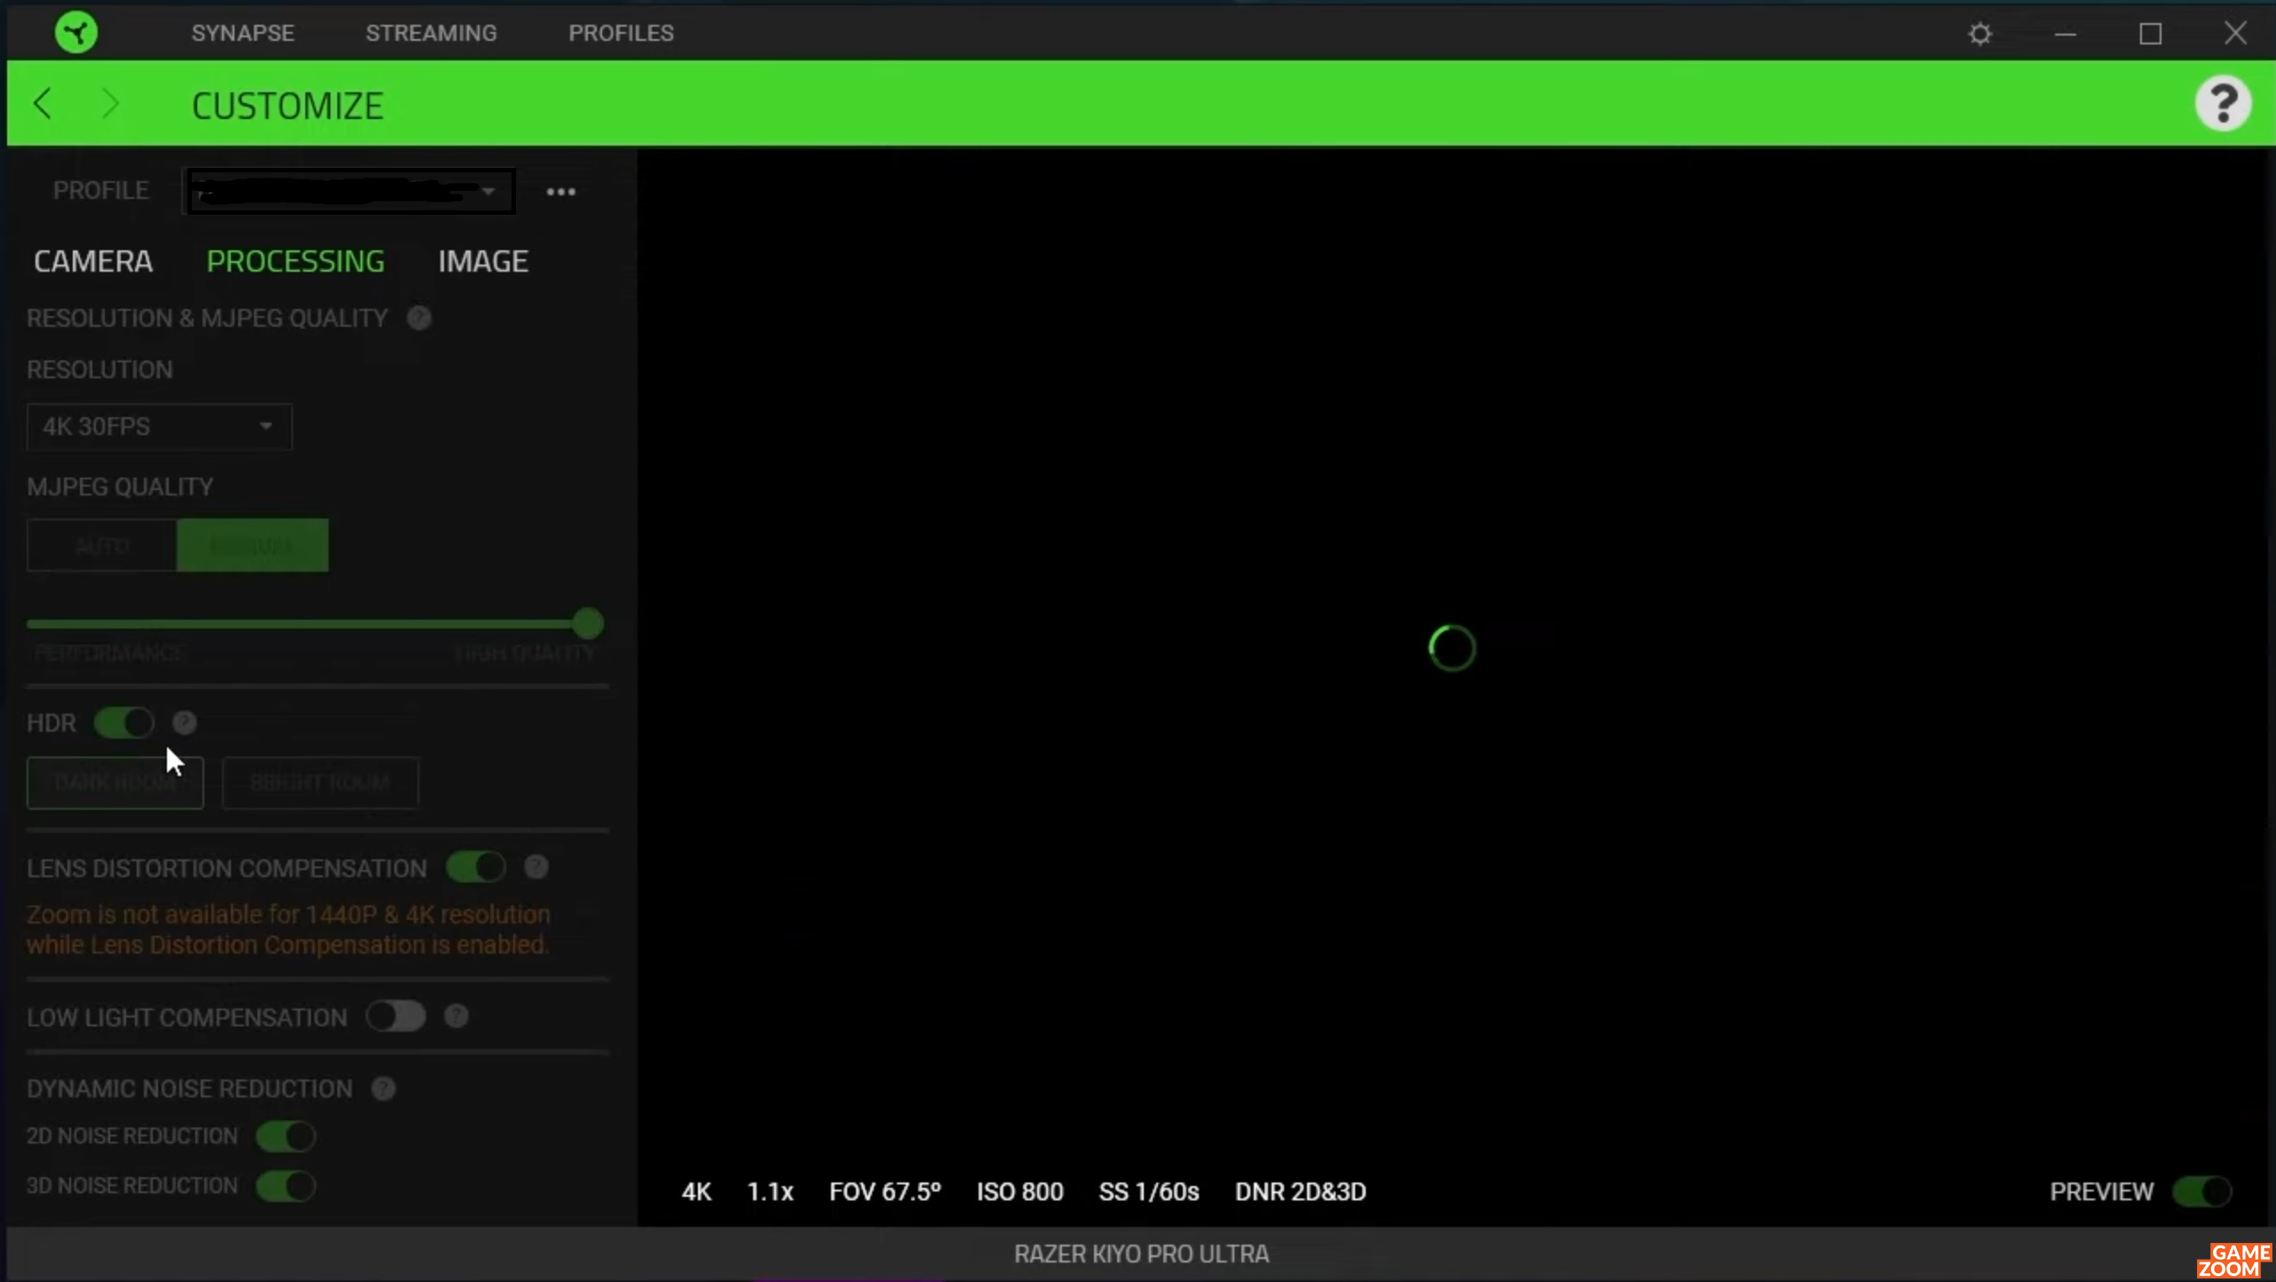Open profile options three-dot menu
The image size is (2276, 1282).
[560, 192]
